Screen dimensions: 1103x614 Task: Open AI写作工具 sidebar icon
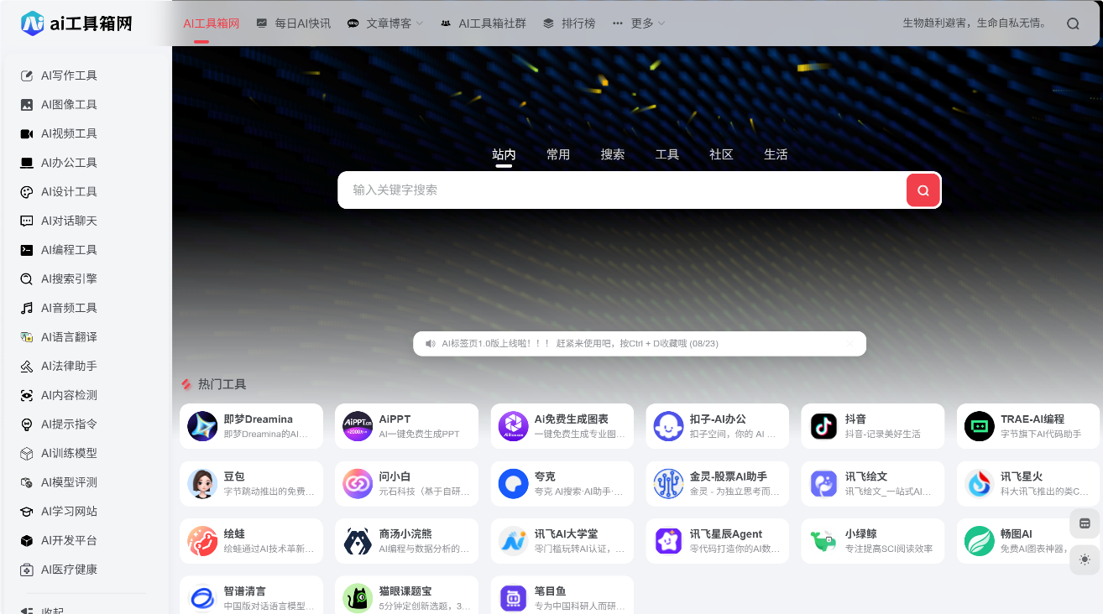[x=26, y=75]
